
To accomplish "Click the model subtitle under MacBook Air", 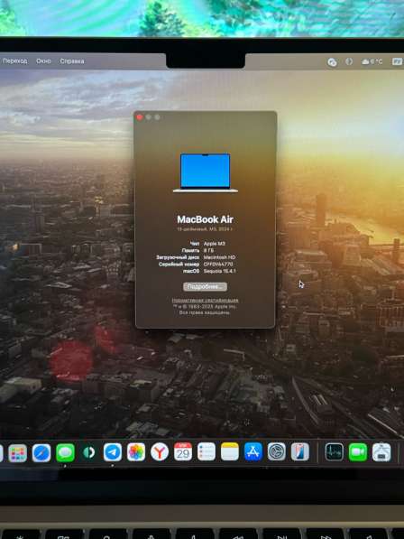I will click(x=205, y=229).
